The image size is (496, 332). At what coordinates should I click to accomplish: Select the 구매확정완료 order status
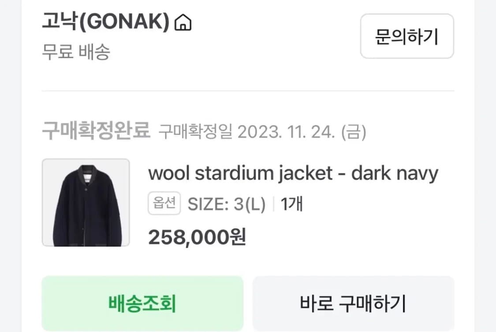pyautogui.click(x=96, y=130)
